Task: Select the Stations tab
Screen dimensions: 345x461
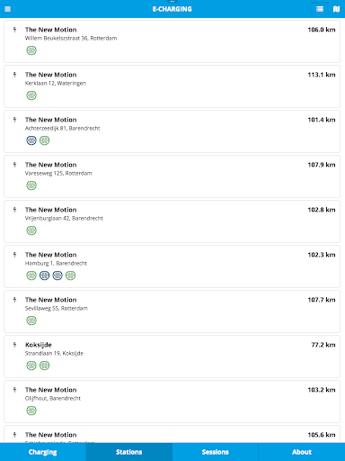Action: [x=129, y=452]
